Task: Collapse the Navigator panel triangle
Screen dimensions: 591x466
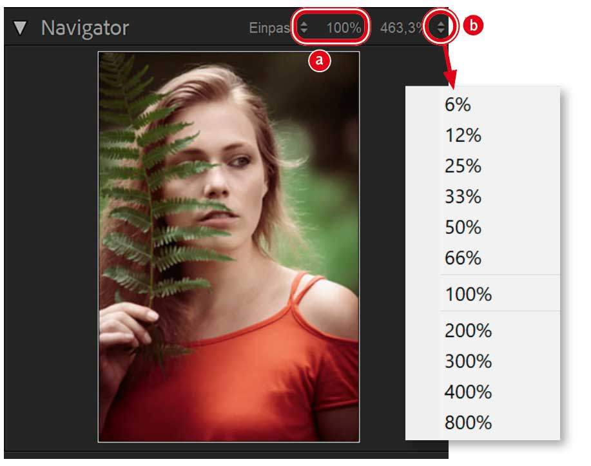Action: (19, 28)
